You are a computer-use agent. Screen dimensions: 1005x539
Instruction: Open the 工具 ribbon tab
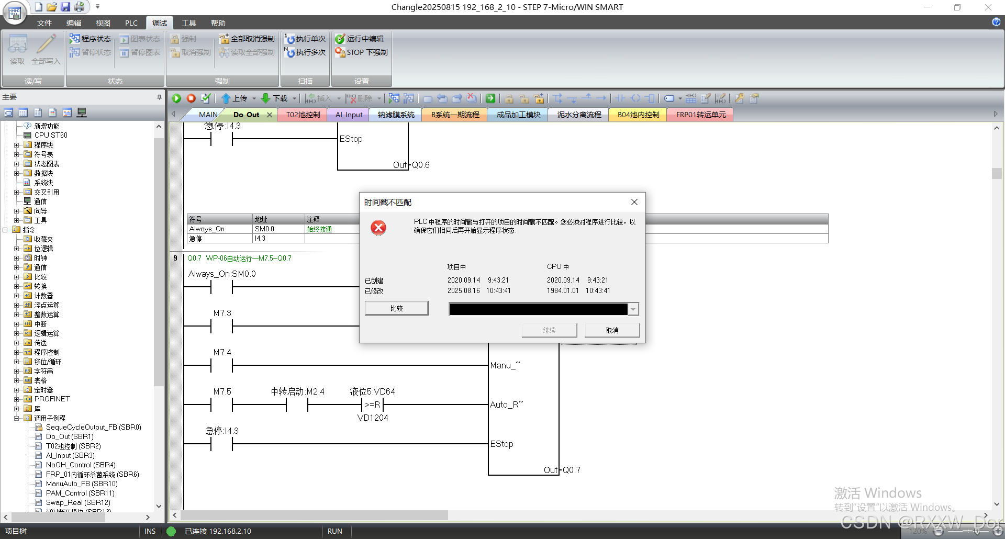tap(189, 23)
